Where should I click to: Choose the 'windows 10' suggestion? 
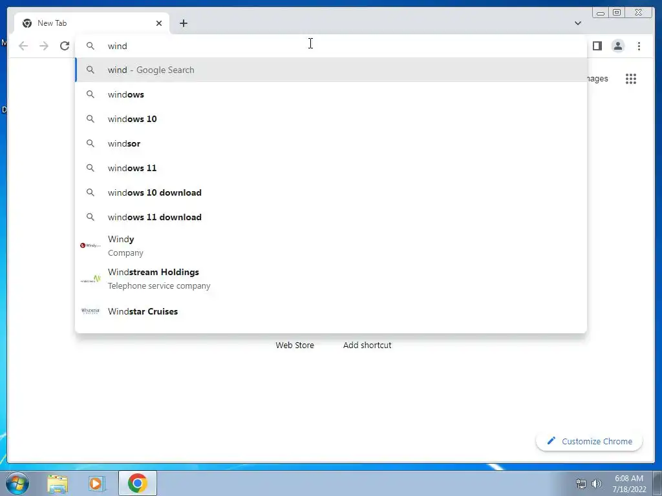click(330, 119)
